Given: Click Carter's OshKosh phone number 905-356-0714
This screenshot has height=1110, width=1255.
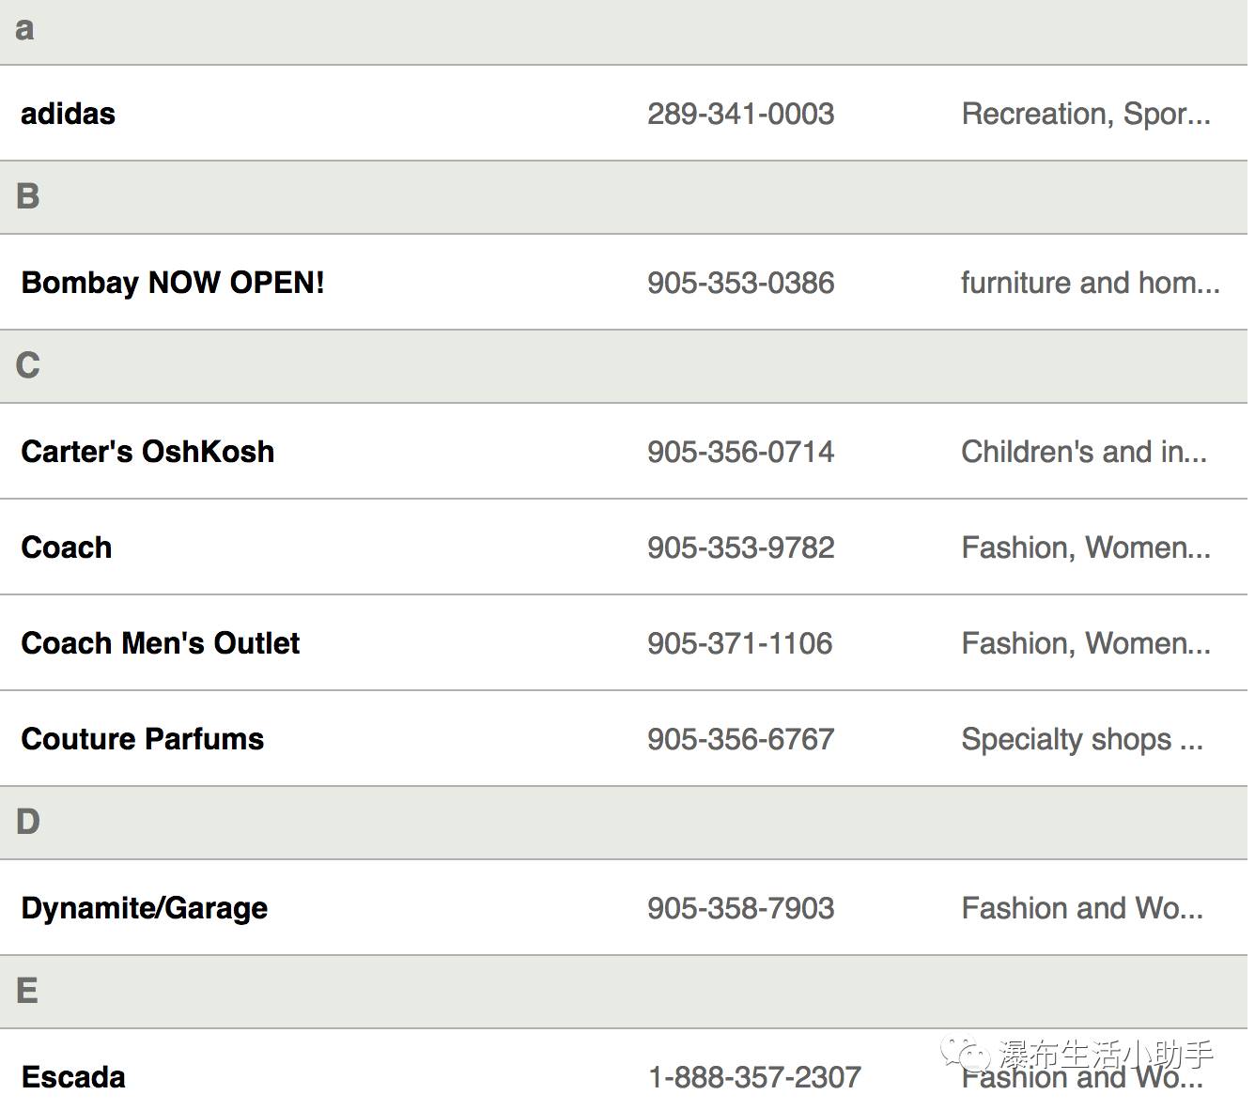Looking at the screenshot, I should pos(740,452).
